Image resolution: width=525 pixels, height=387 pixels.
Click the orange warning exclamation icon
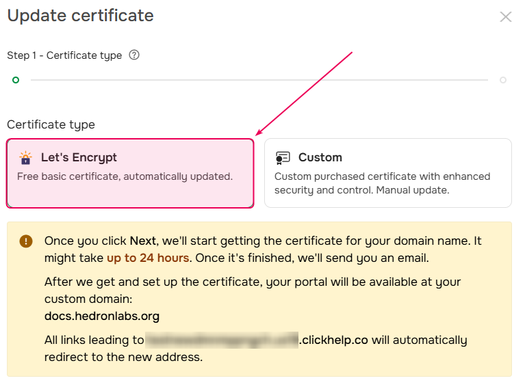point(26,241)
